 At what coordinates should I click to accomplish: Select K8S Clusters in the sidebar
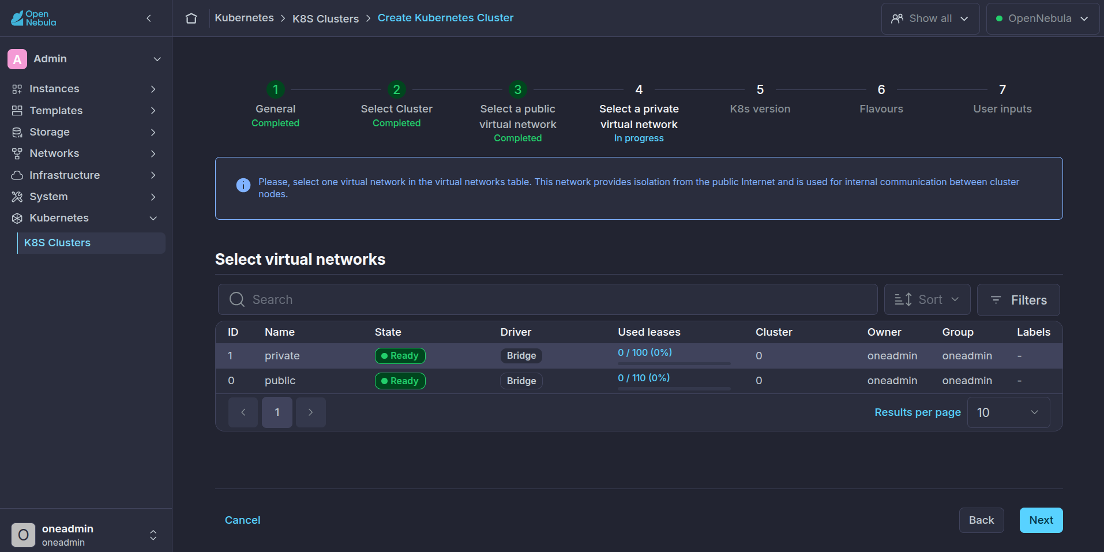(91, 243)
